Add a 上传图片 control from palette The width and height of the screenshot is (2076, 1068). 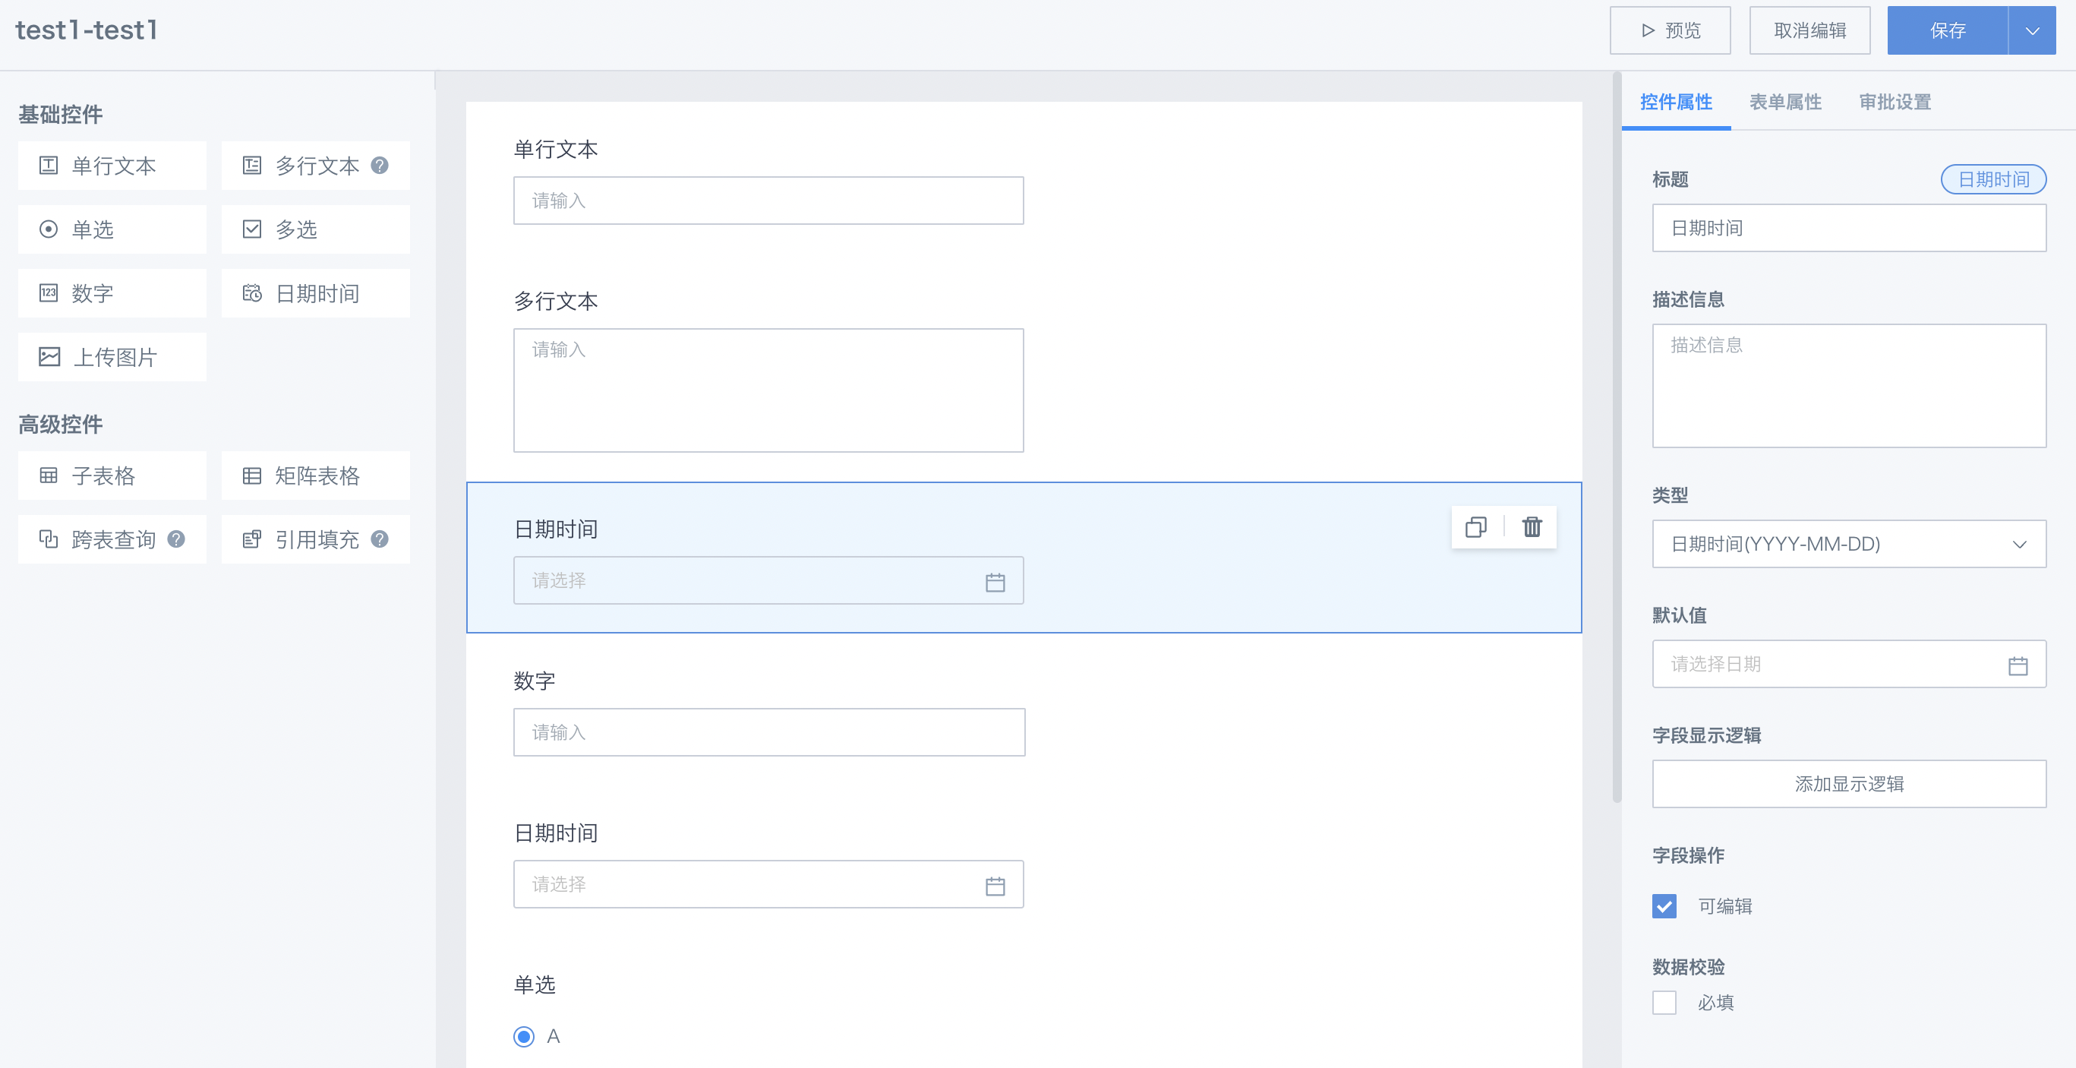pyautogui.click(x=112, y=357)
